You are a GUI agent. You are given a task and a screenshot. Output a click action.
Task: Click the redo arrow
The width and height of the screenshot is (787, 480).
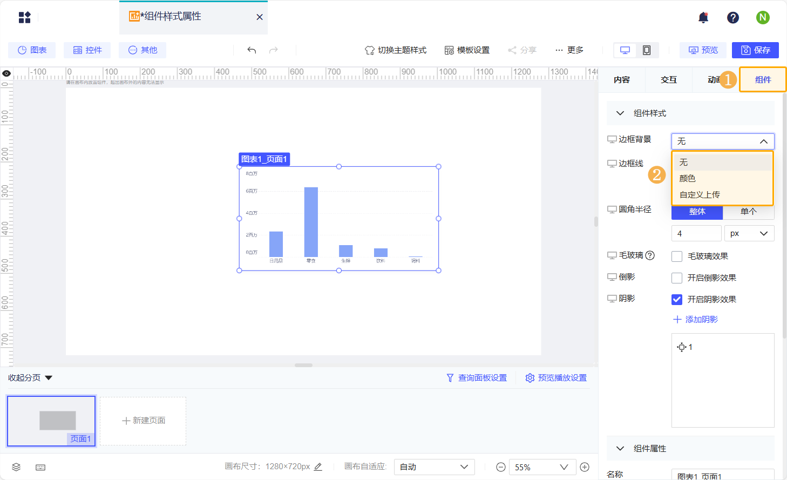pyautogui.click(x=274, y=50)
